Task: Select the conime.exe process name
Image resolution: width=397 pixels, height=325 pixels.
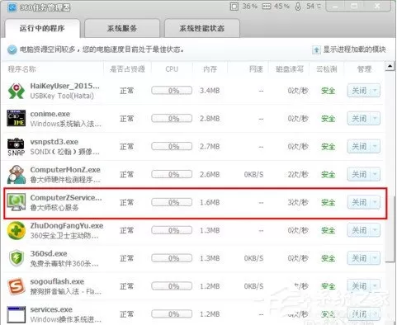Action: point(50,114)
